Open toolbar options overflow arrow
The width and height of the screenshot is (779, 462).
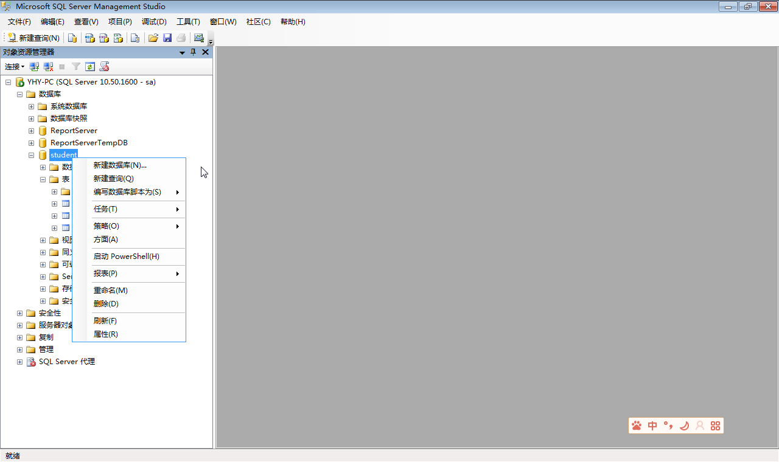point(211,41)
